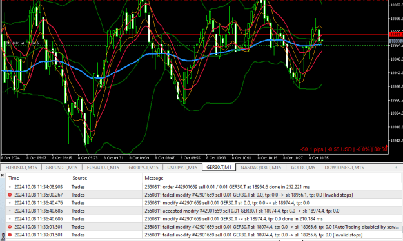Viewport: 403px width, 241px height.
Task: Select the '2024.10.08 11:34:08.903' time cell
Action: 38,187
